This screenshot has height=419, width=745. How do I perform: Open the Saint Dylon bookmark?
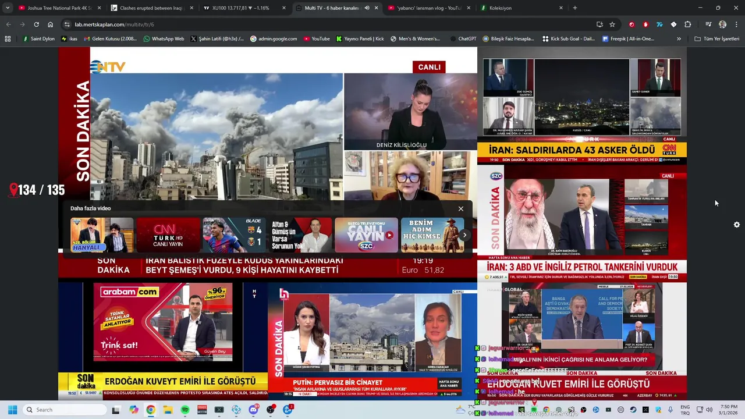pyautogui.click(x=38, y=39)
